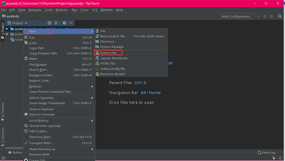285x161 pixels.
Task: Open the VCS menu
Action: (x=94, y=10)
